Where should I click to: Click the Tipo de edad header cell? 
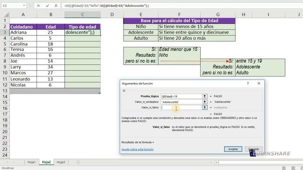tap(82, 26)
